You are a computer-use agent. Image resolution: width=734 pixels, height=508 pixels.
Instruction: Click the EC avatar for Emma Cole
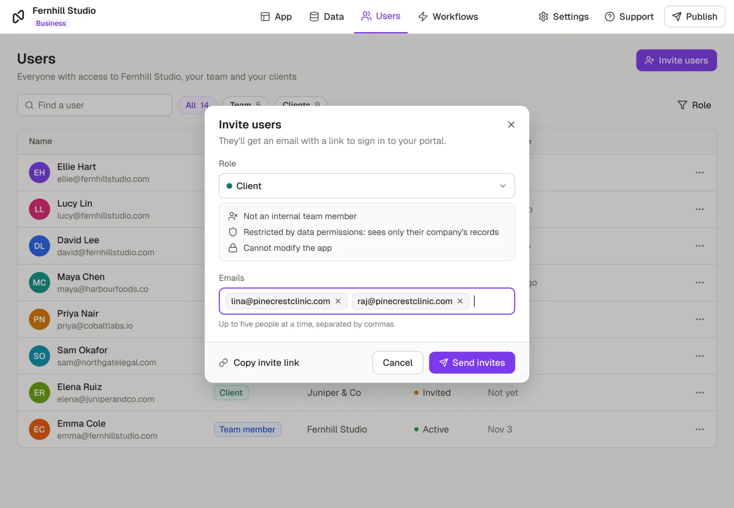coord(39,429)
